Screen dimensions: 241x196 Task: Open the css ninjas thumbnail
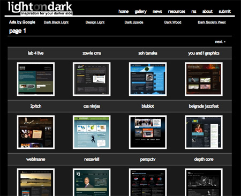[92, 132]
